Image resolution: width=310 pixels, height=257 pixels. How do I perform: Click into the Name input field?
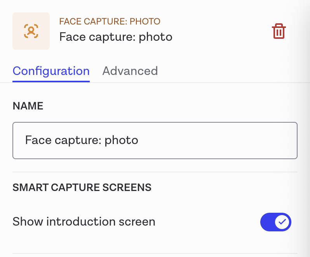tap(155, 140)
